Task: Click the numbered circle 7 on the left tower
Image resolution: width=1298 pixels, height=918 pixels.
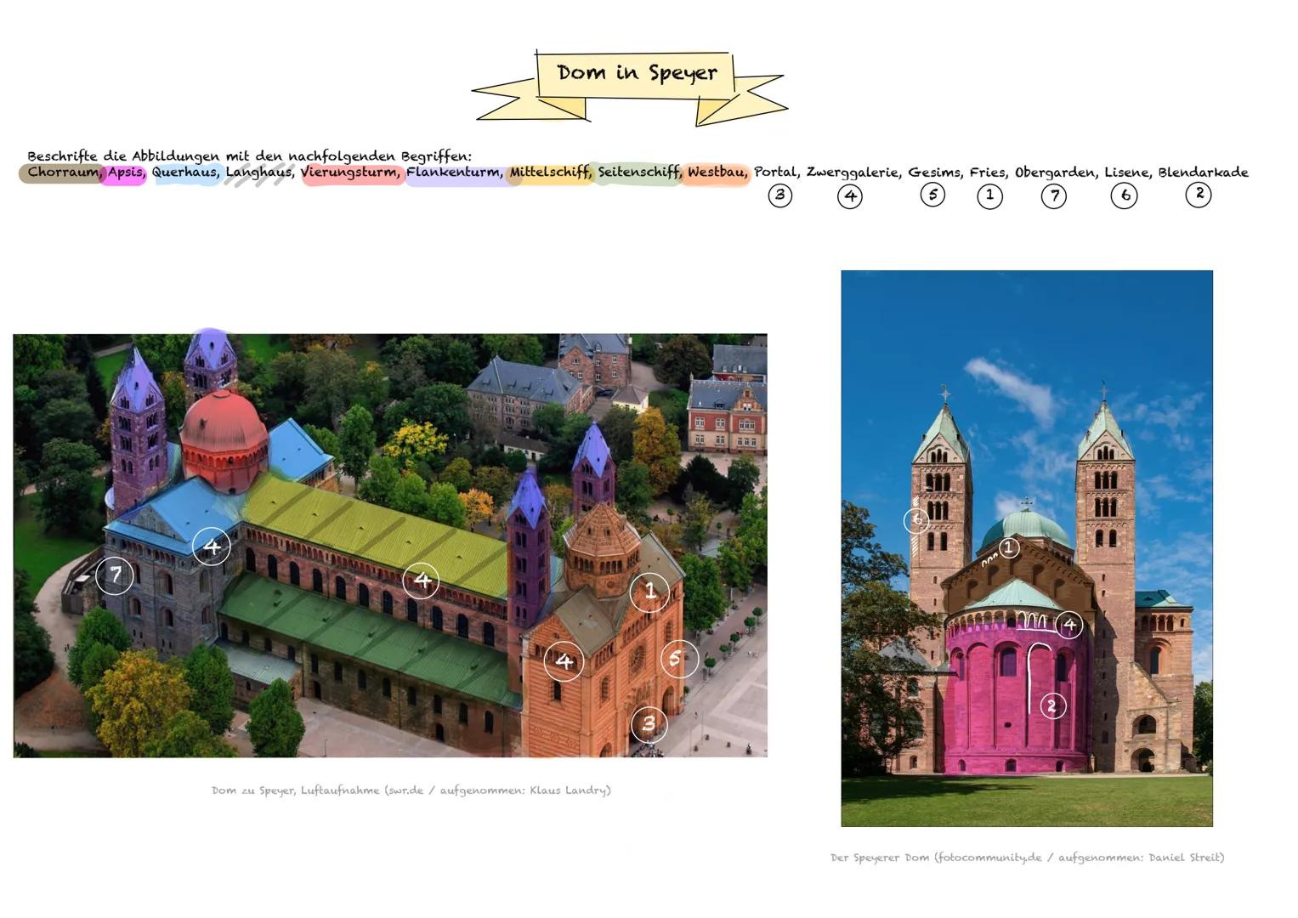Action: click(x=115, y=576)
